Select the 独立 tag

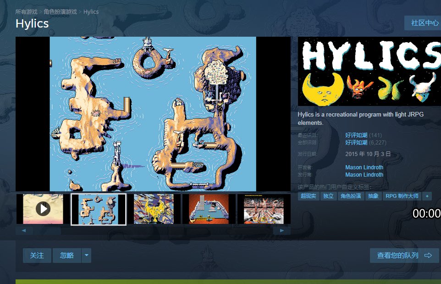(x=328, y=196)
